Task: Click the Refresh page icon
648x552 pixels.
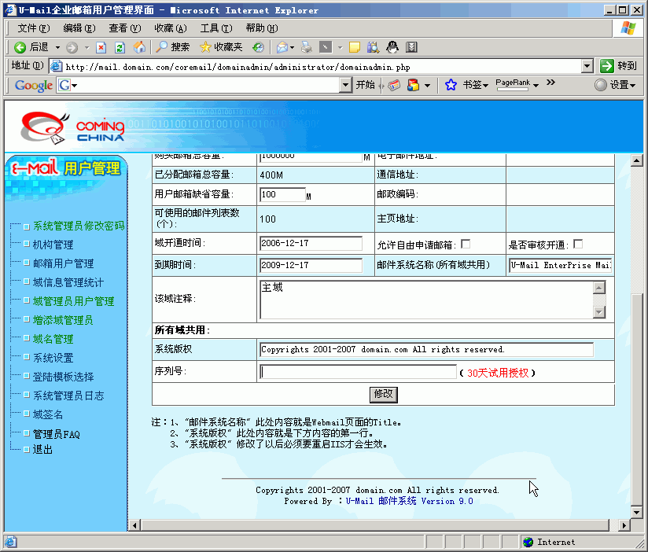Action: [x=120, y=47]
